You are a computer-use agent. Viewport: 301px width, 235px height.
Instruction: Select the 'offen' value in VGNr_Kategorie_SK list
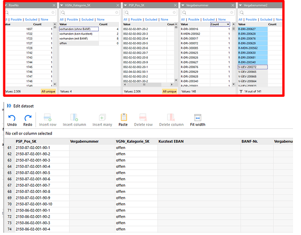click(63, 43)
